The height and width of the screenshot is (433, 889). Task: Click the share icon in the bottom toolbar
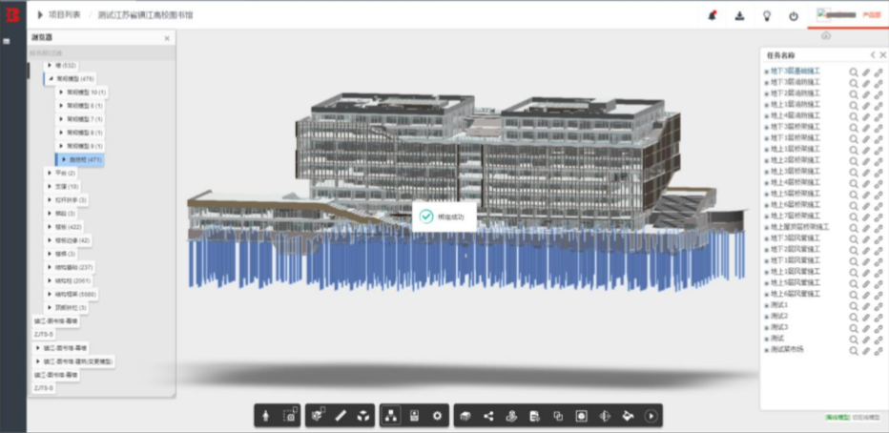488,417
